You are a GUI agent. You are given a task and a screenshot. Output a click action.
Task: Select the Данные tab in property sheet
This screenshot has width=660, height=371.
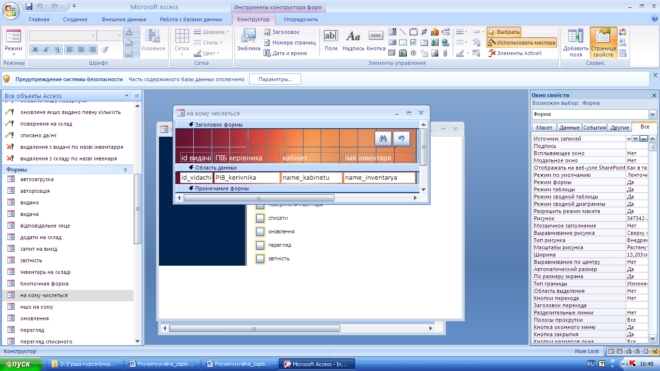(x=569, y=128)
